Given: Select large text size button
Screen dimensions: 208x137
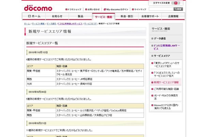Looking at the screenshot, I should [x=179, y=3].
